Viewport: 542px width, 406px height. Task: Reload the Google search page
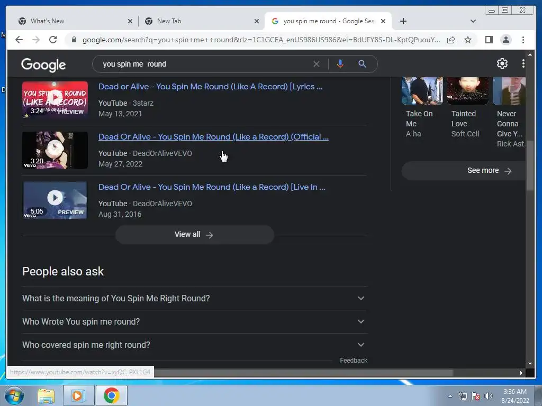click(53, 40)
